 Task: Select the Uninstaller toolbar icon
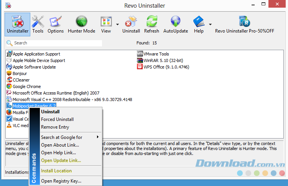pyautogui.click(x=17, y=24)
